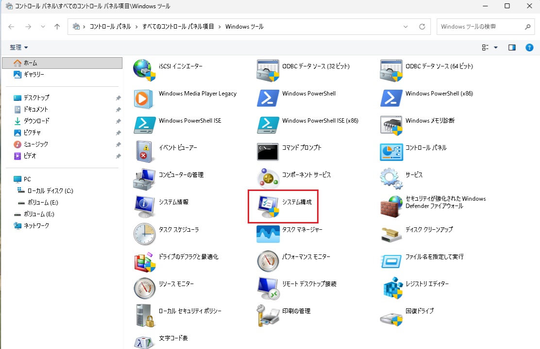This screenshot has width=540, height=349.
Task: Refresh the Windows ツール folder
Action: 422,27
